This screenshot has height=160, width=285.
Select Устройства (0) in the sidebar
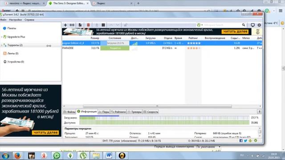[16, 62]
